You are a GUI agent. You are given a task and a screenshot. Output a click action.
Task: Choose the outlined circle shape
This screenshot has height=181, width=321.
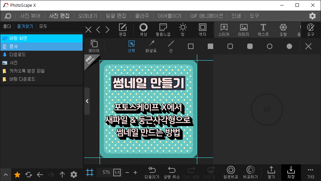click(x=270, y=46)
